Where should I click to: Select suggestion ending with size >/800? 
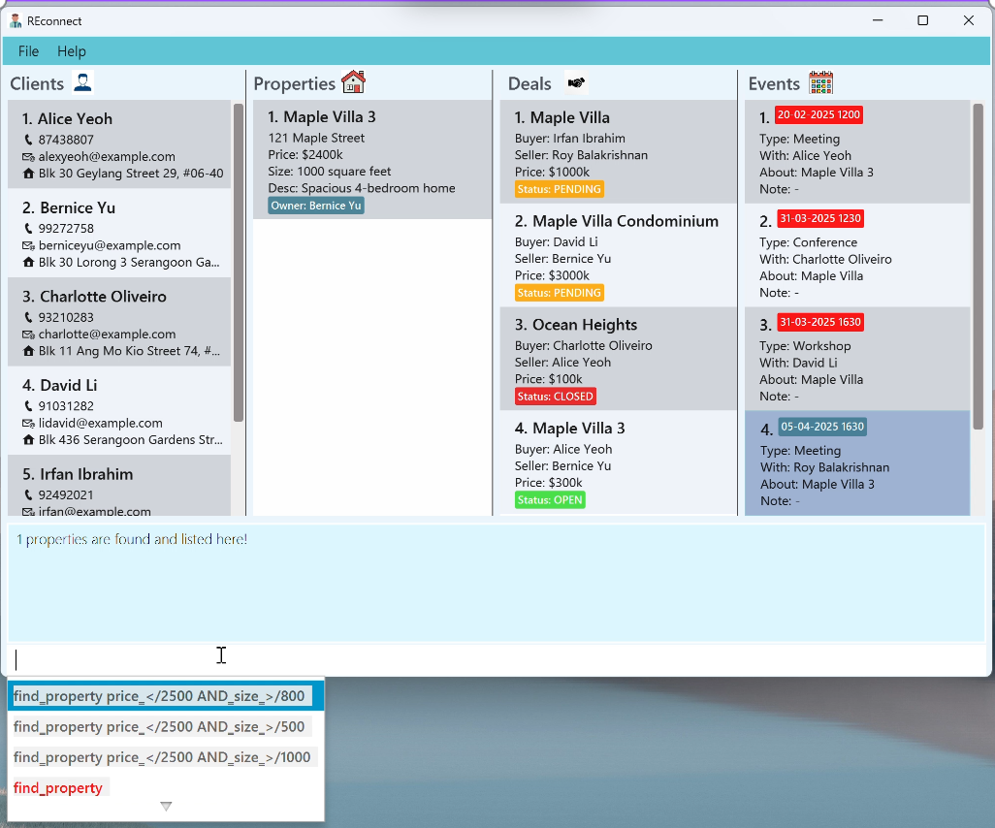[160, 696]
